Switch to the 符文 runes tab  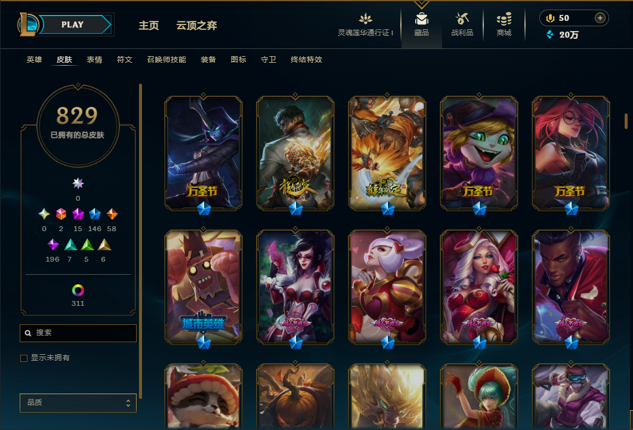(x=124, y=60)
